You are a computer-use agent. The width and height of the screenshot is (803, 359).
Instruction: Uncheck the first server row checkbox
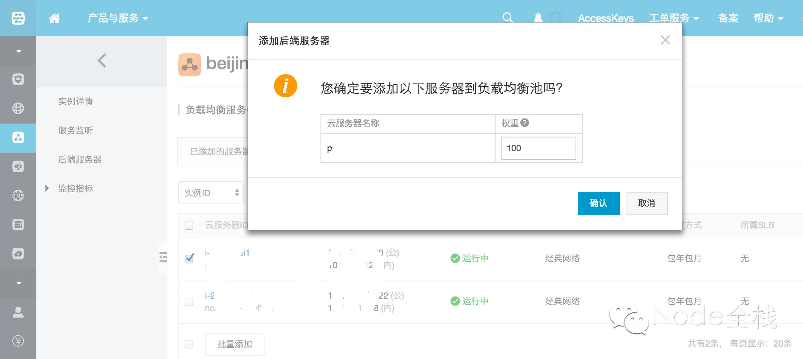point(189,258)
